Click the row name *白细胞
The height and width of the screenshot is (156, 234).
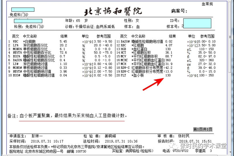[x=29, y=41]
